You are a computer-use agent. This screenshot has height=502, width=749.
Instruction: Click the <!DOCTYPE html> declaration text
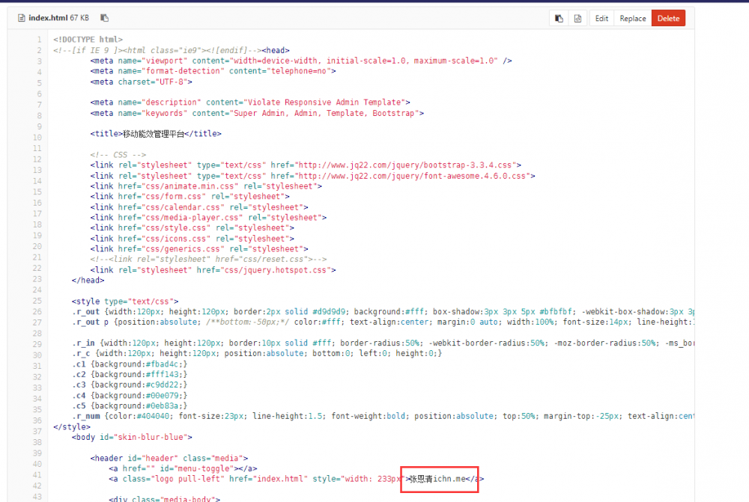pos(88,39)
